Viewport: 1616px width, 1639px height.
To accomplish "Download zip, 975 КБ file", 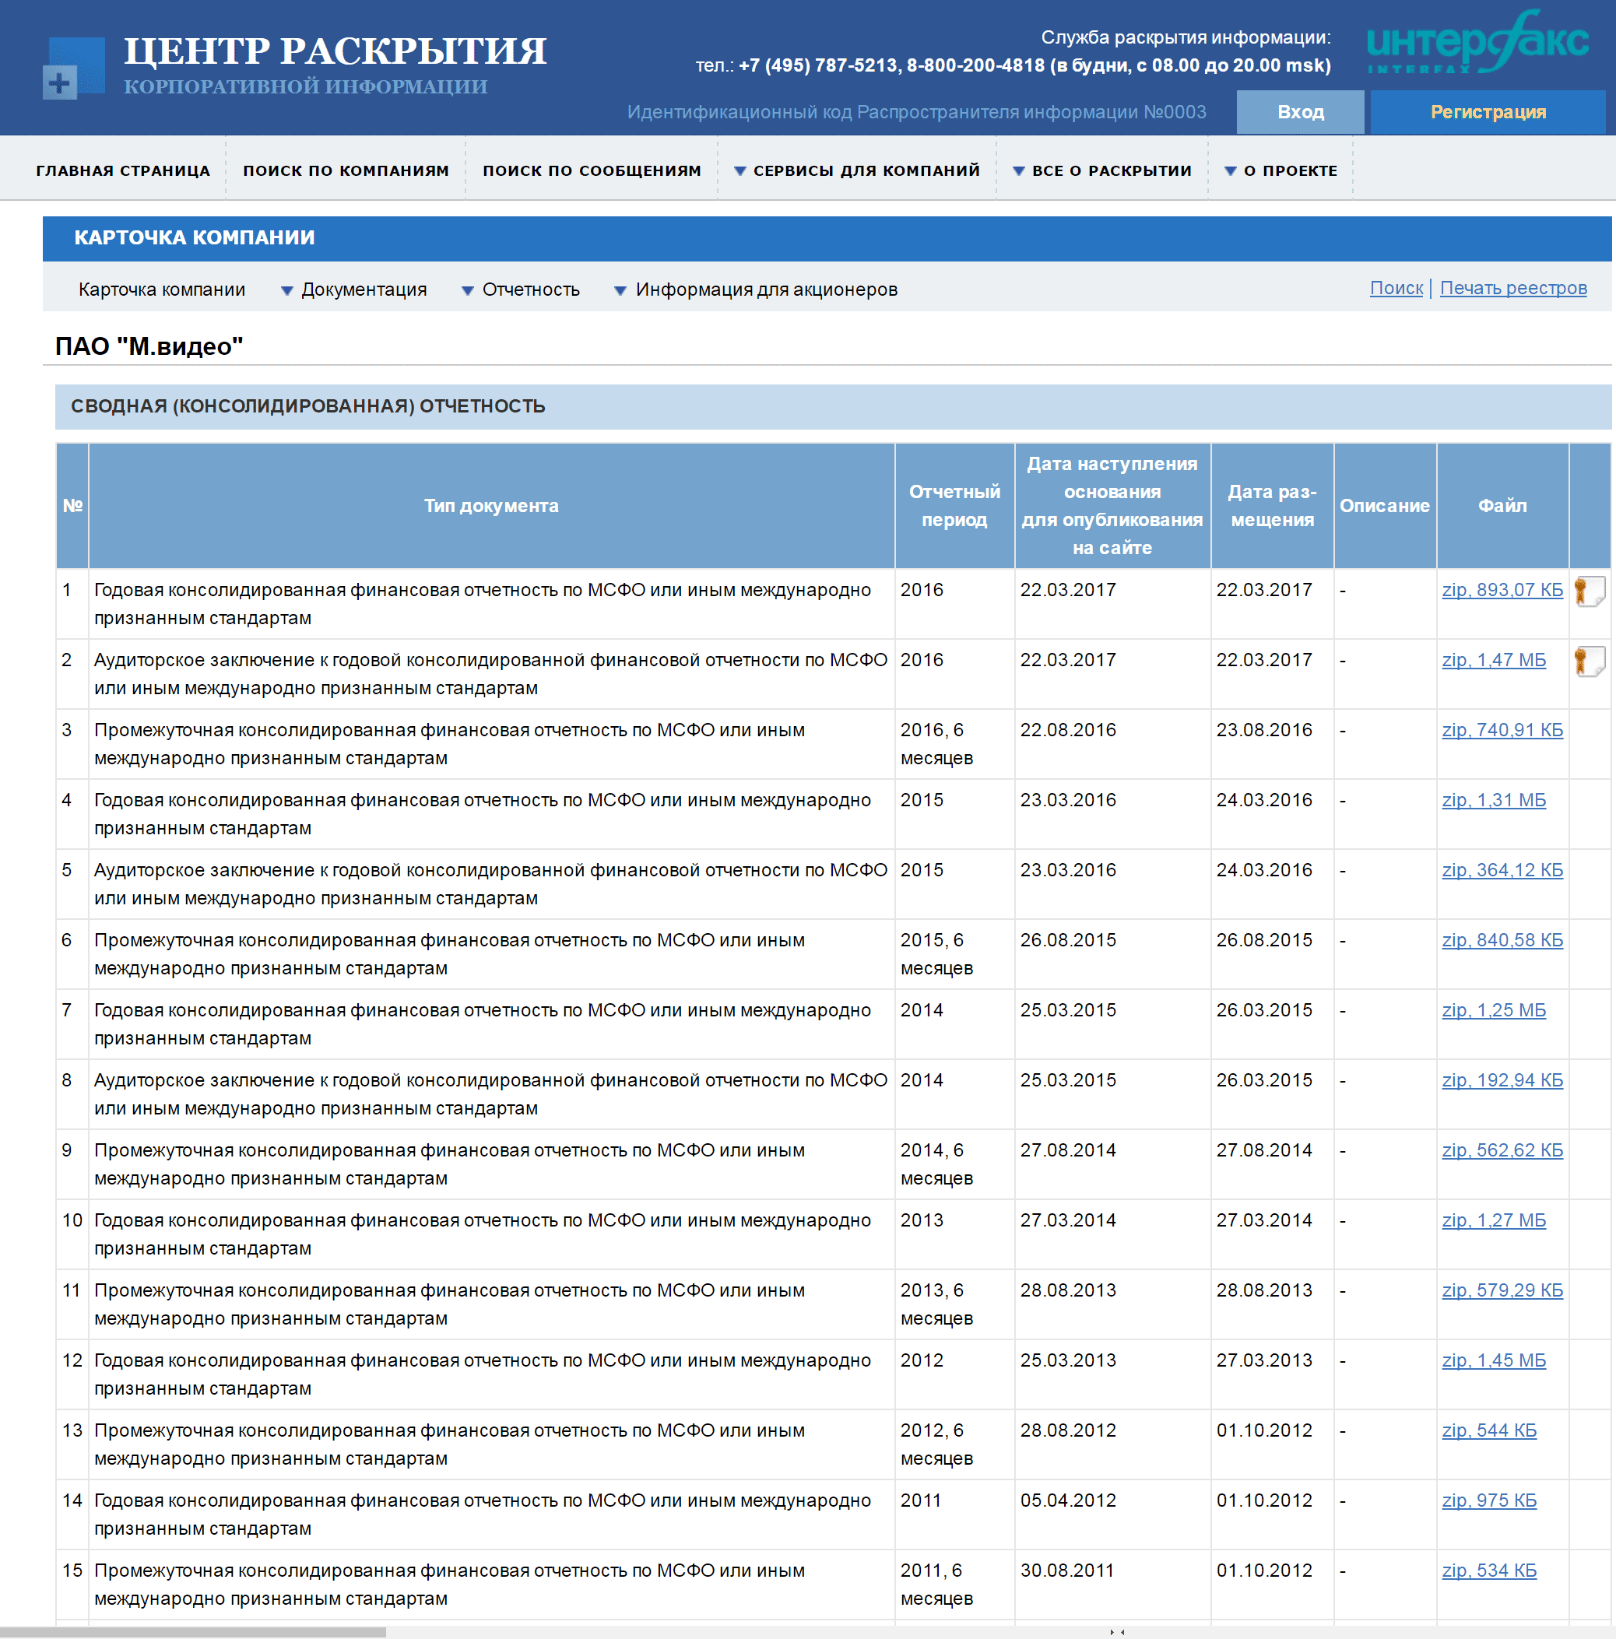I will [1490, 1500].
